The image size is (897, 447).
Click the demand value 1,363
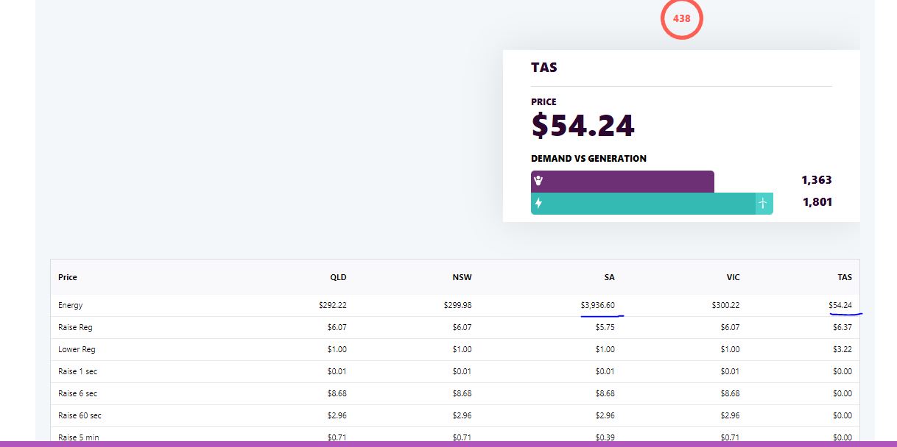(x=817, y=180)
